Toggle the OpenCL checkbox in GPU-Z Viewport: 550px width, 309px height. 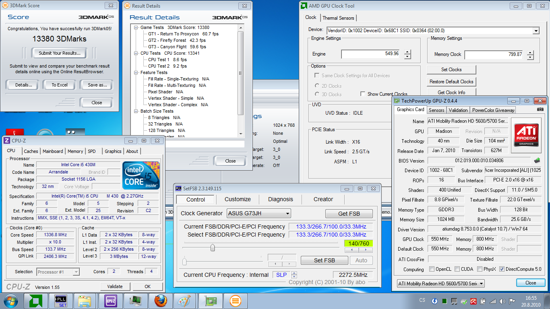(x=432, y=269)
